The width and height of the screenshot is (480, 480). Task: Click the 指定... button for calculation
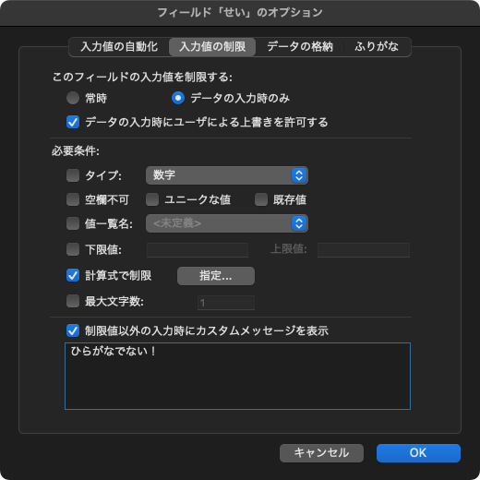coord(216,276)
